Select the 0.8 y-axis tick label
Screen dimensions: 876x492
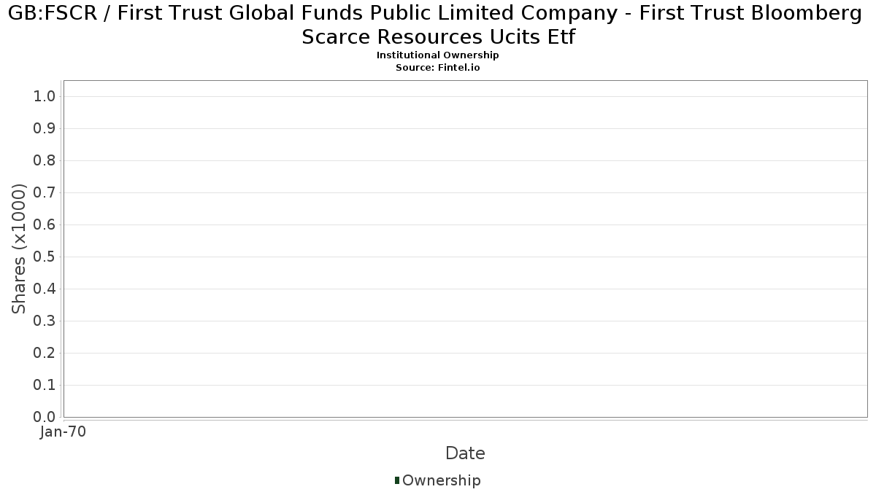click(45, 161)
